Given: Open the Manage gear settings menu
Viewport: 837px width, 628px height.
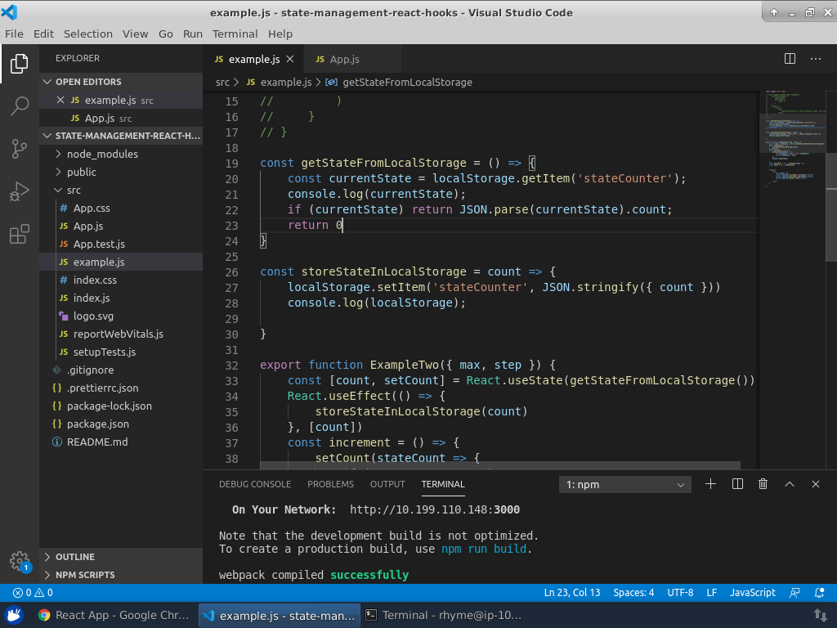Looking at the screenshot, I should click(20, 561).
